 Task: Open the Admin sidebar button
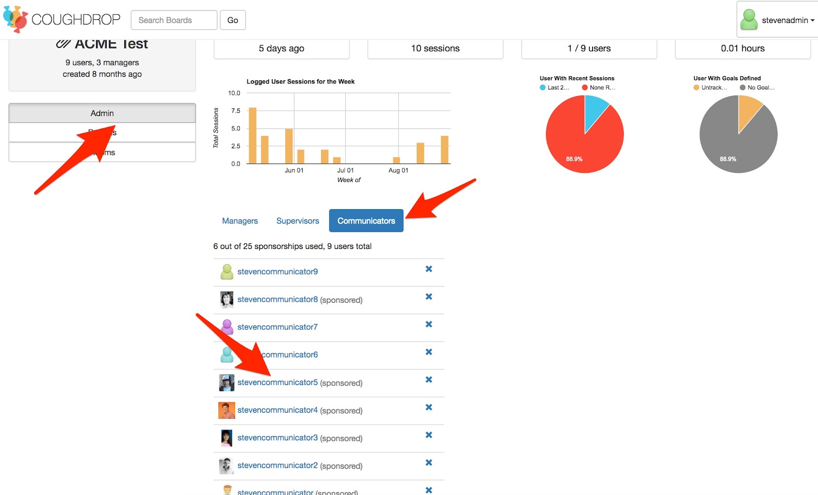102,113
